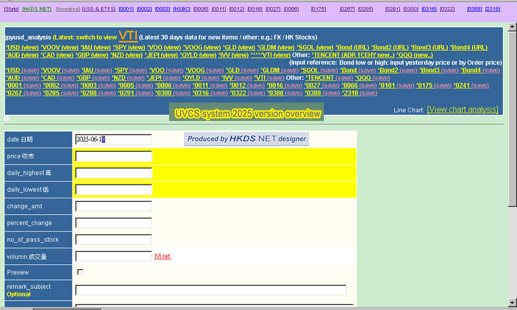Image resolution: width=517 pixels, height=310 pixels.
Task: Click the *USD (save) link
Action: pos(22,70)
